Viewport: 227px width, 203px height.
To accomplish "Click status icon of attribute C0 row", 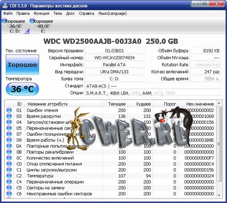I will tap(9, 164).
